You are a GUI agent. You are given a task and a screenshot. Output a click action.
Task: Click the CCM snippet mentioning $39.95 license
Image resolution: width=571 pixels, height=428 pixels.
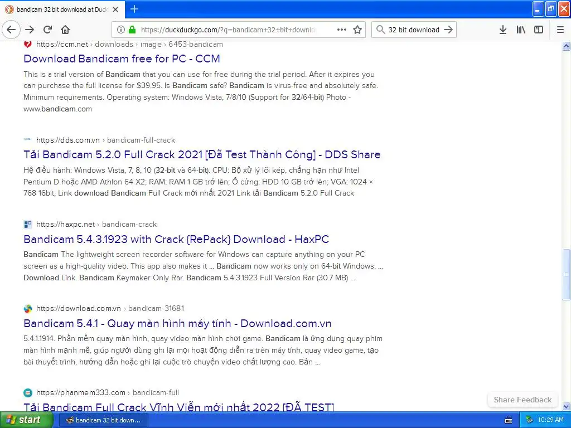point(201,91)
